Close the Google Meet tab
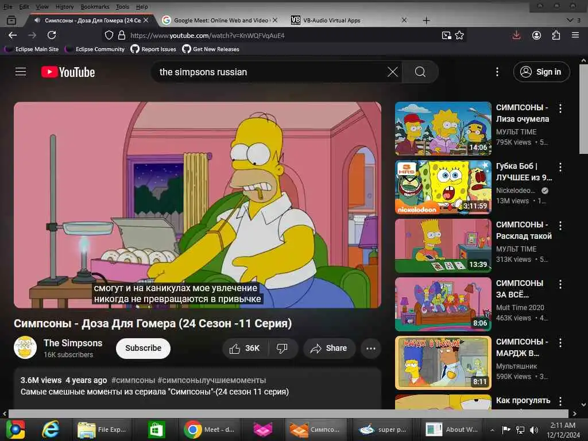The width and height of the screenshot is (588, 441). (x=275, y=20)
